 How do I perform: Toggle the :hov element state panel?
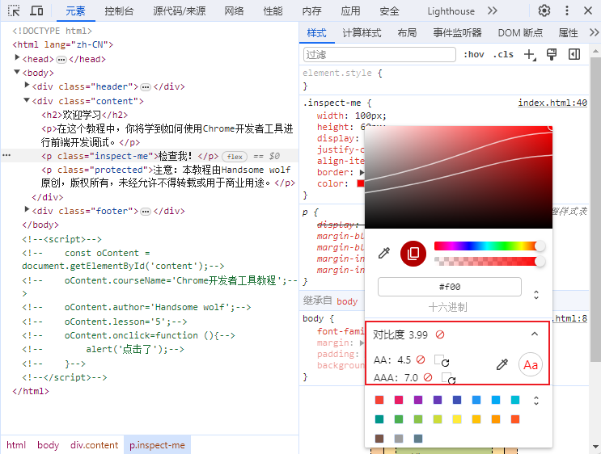pos(474,55)
